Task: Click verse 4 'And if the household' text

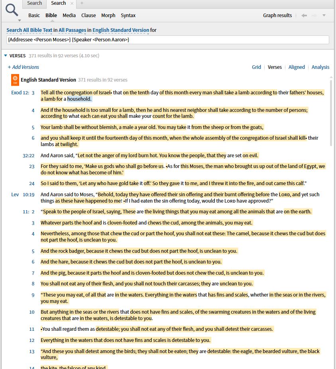Action: point(174,113)
